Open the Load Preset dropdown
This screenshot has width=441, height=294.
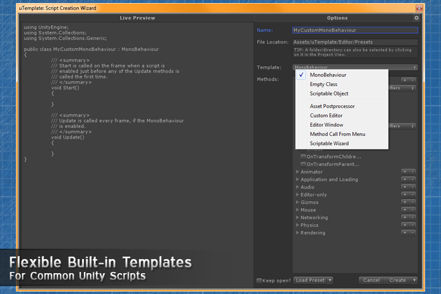click(x=313, y=281)
